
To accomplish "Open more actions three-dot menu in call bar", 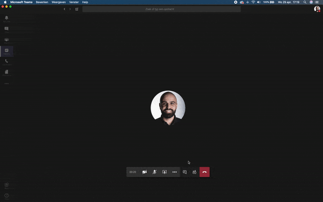I will click(x=174, y=172).
